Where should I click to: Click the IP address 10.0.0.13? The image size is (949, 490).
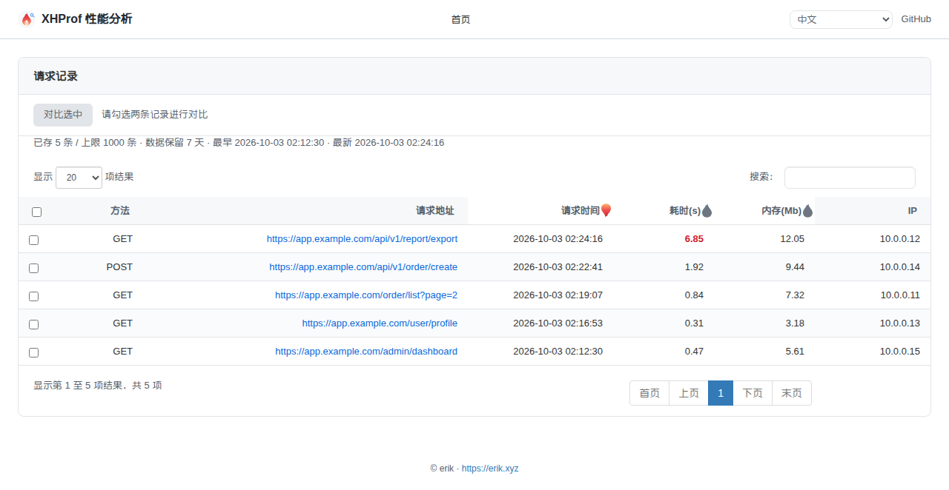click(900, 323)
